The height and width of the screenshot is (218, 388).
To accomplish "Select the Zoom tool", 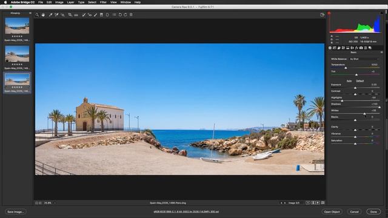I will (37, 15).
